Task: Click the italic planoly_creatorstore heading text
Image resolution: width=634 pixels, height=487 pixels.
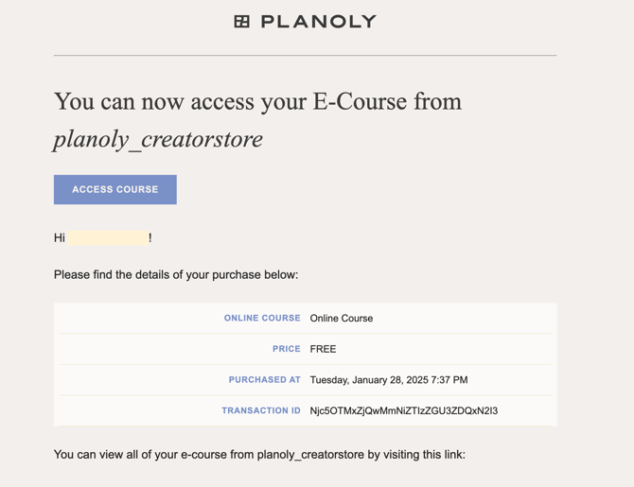Action: click(158, 139)
